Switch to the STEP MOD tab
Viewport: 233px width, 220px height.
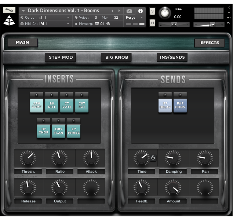tap(61, 57)
